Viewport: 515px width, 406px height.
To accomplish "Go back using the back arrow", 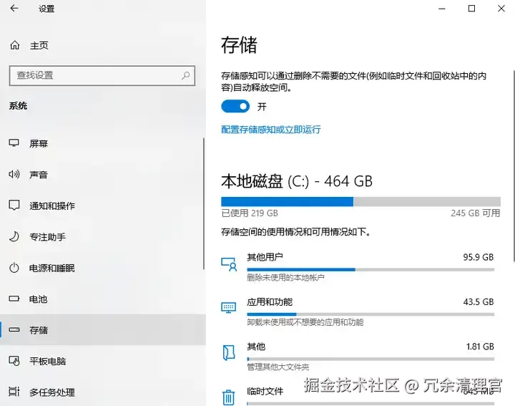I will 14,8.
